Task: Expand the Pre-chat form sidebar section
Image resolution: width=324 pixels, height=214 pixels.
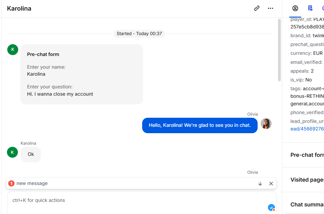Action: pos(307,155)
